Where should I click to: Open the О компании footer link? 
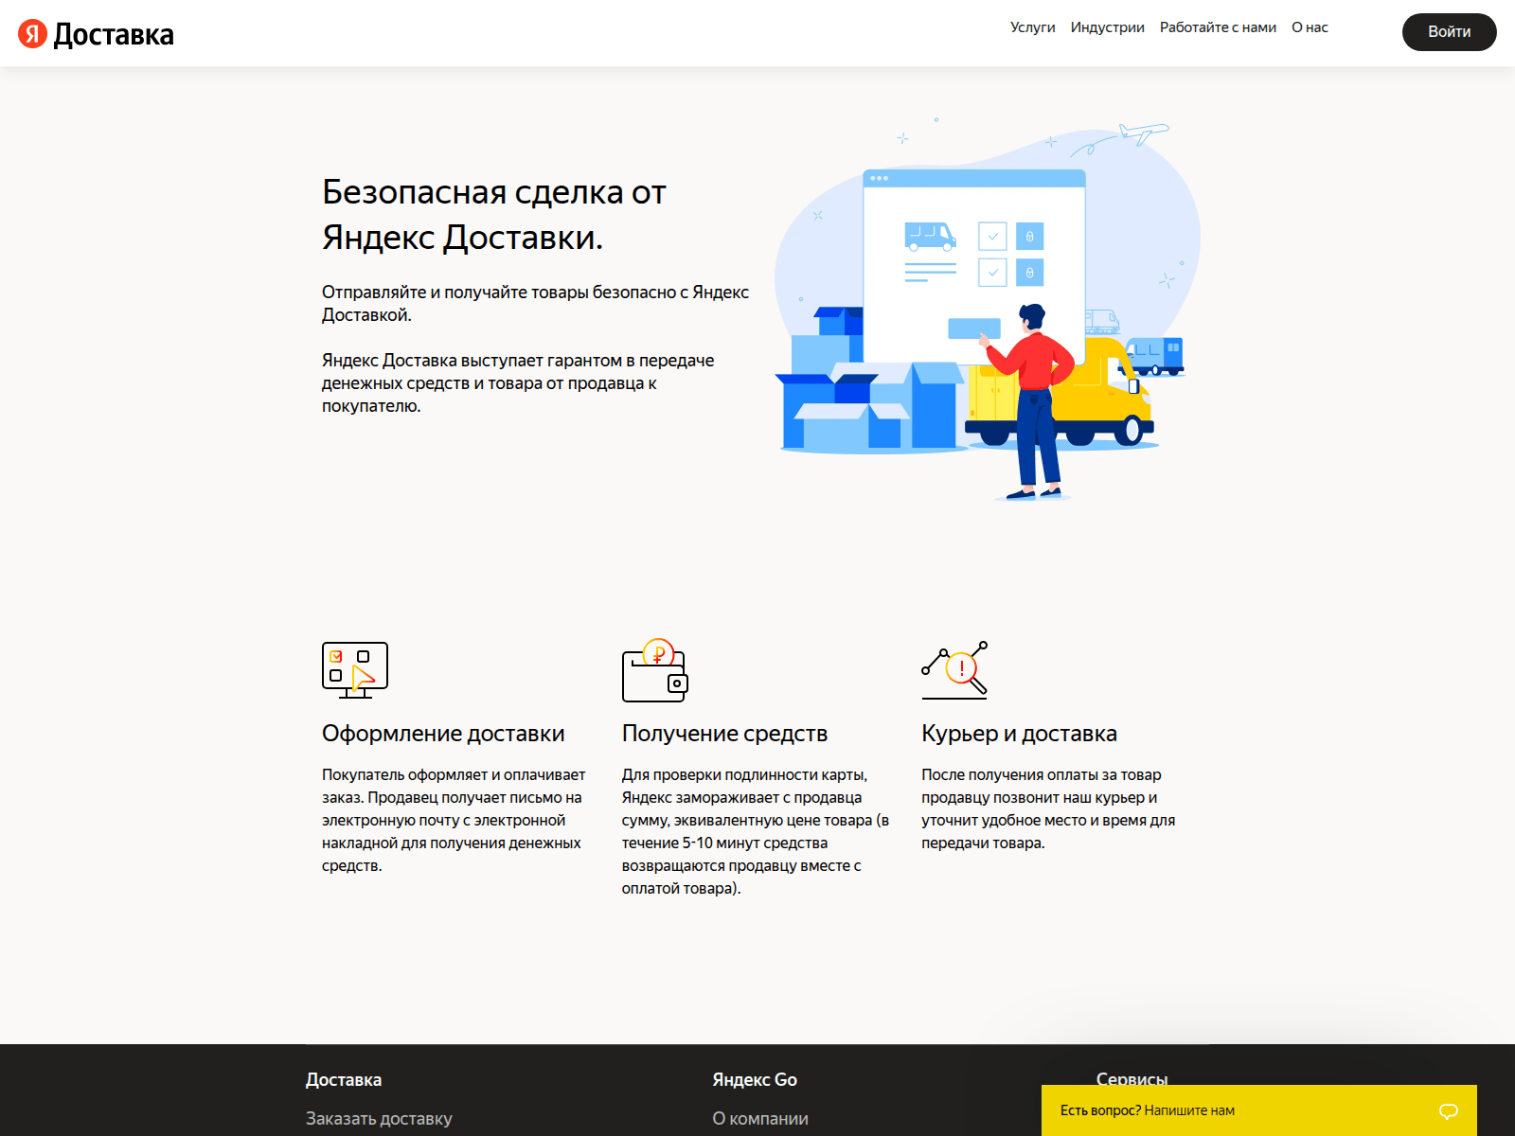pos(760,1119)
